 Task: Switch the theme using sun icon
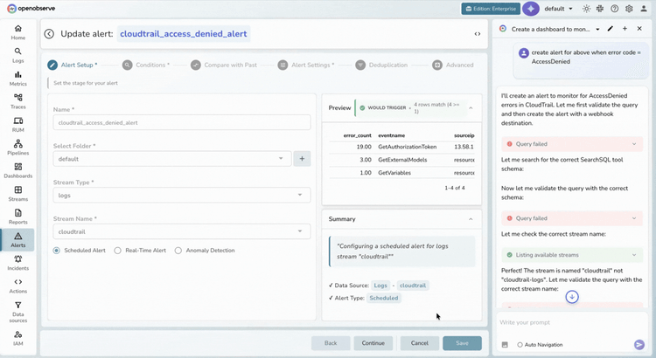(586, 9)
